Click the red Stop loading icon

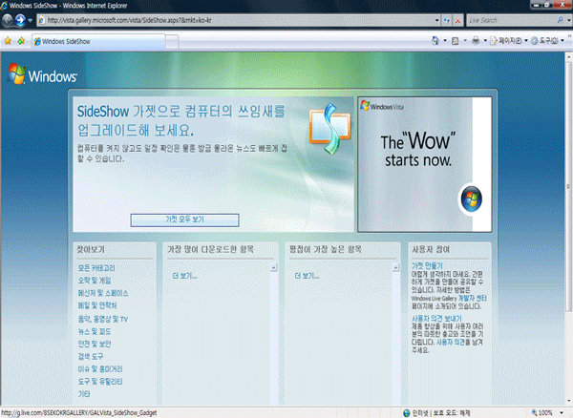tap(457, 20)
